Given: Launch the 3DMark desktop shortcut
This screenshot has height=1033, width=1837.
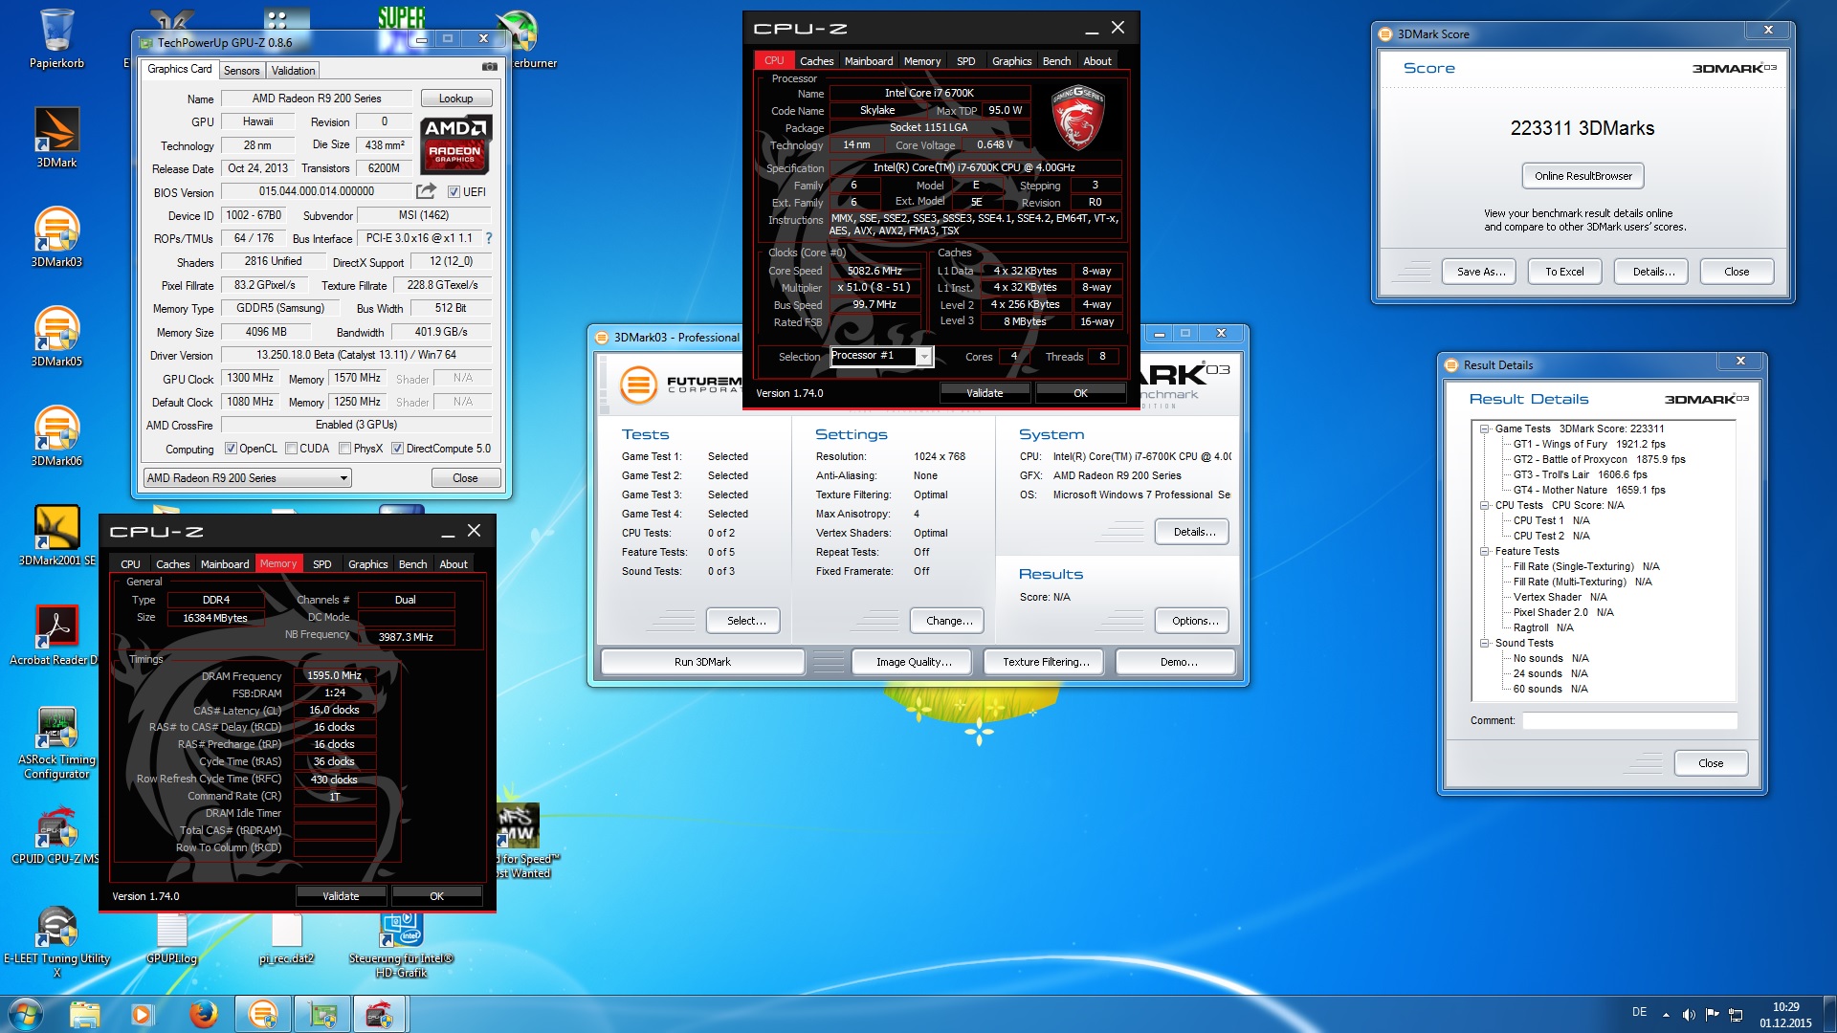Looking at the screenshot, I should tap(56, 137).
